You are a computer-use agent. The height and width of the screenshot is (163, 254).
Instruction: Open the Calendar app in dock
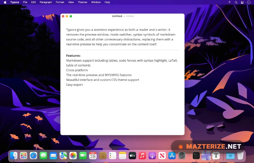(93, 156)
